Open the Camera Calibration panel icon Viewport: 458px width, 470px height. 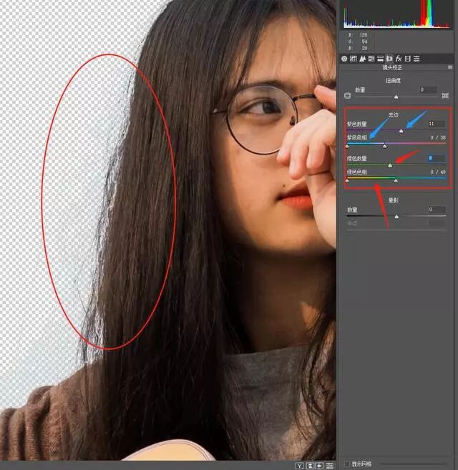(x=408, y=59)
